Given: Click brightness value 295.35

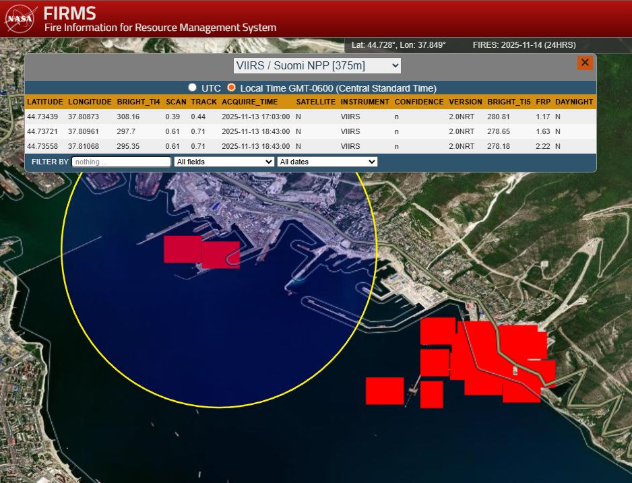Looking at the screenshot, I should pos(128,146).
